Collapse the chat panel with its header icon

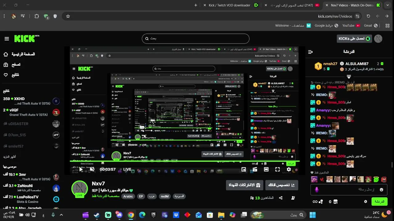310,52
